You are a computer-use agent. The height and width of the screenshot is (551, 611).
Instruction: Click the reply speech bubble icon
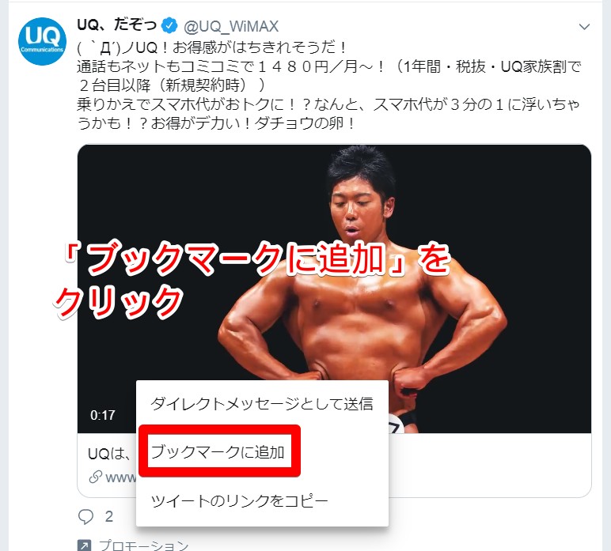85,516
